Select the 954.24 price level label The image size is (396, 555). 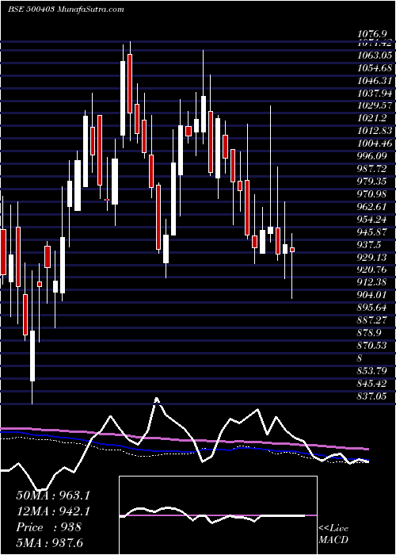pyautogui.click(x=371, y=219)
